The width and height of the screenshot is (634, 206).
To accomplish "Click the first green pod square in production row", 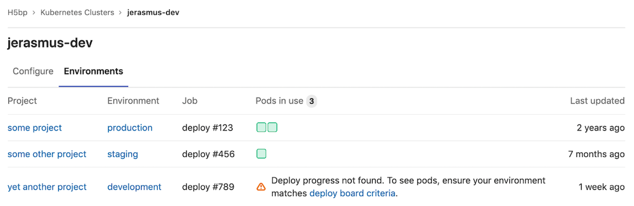I will coord(261,128).
